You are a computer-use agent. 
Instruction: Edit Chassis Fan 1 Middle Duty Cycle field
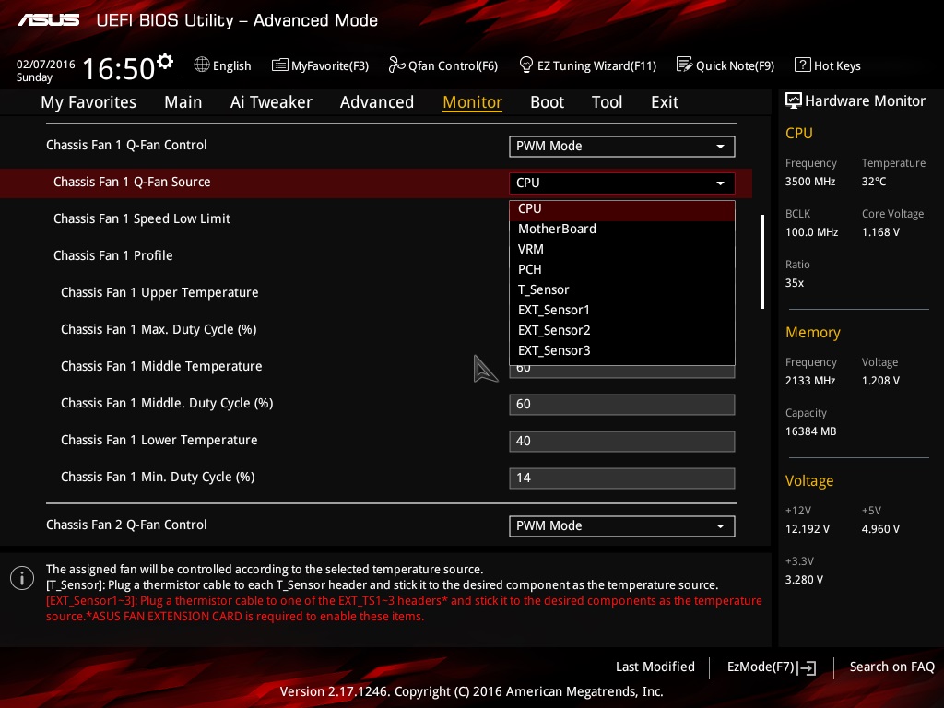pyautogui.click(x=622, y=405)
